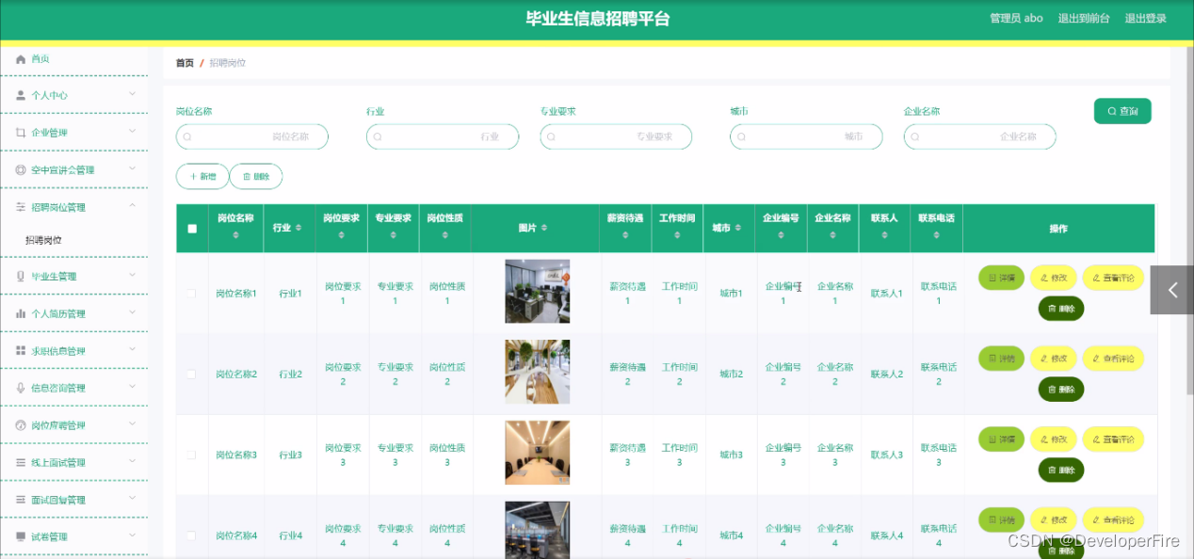The height and width of the screenshot is (559, 1194).
Task: Sort table by 薪资待遇 column arrows
Action: click(x=627, y=234)
